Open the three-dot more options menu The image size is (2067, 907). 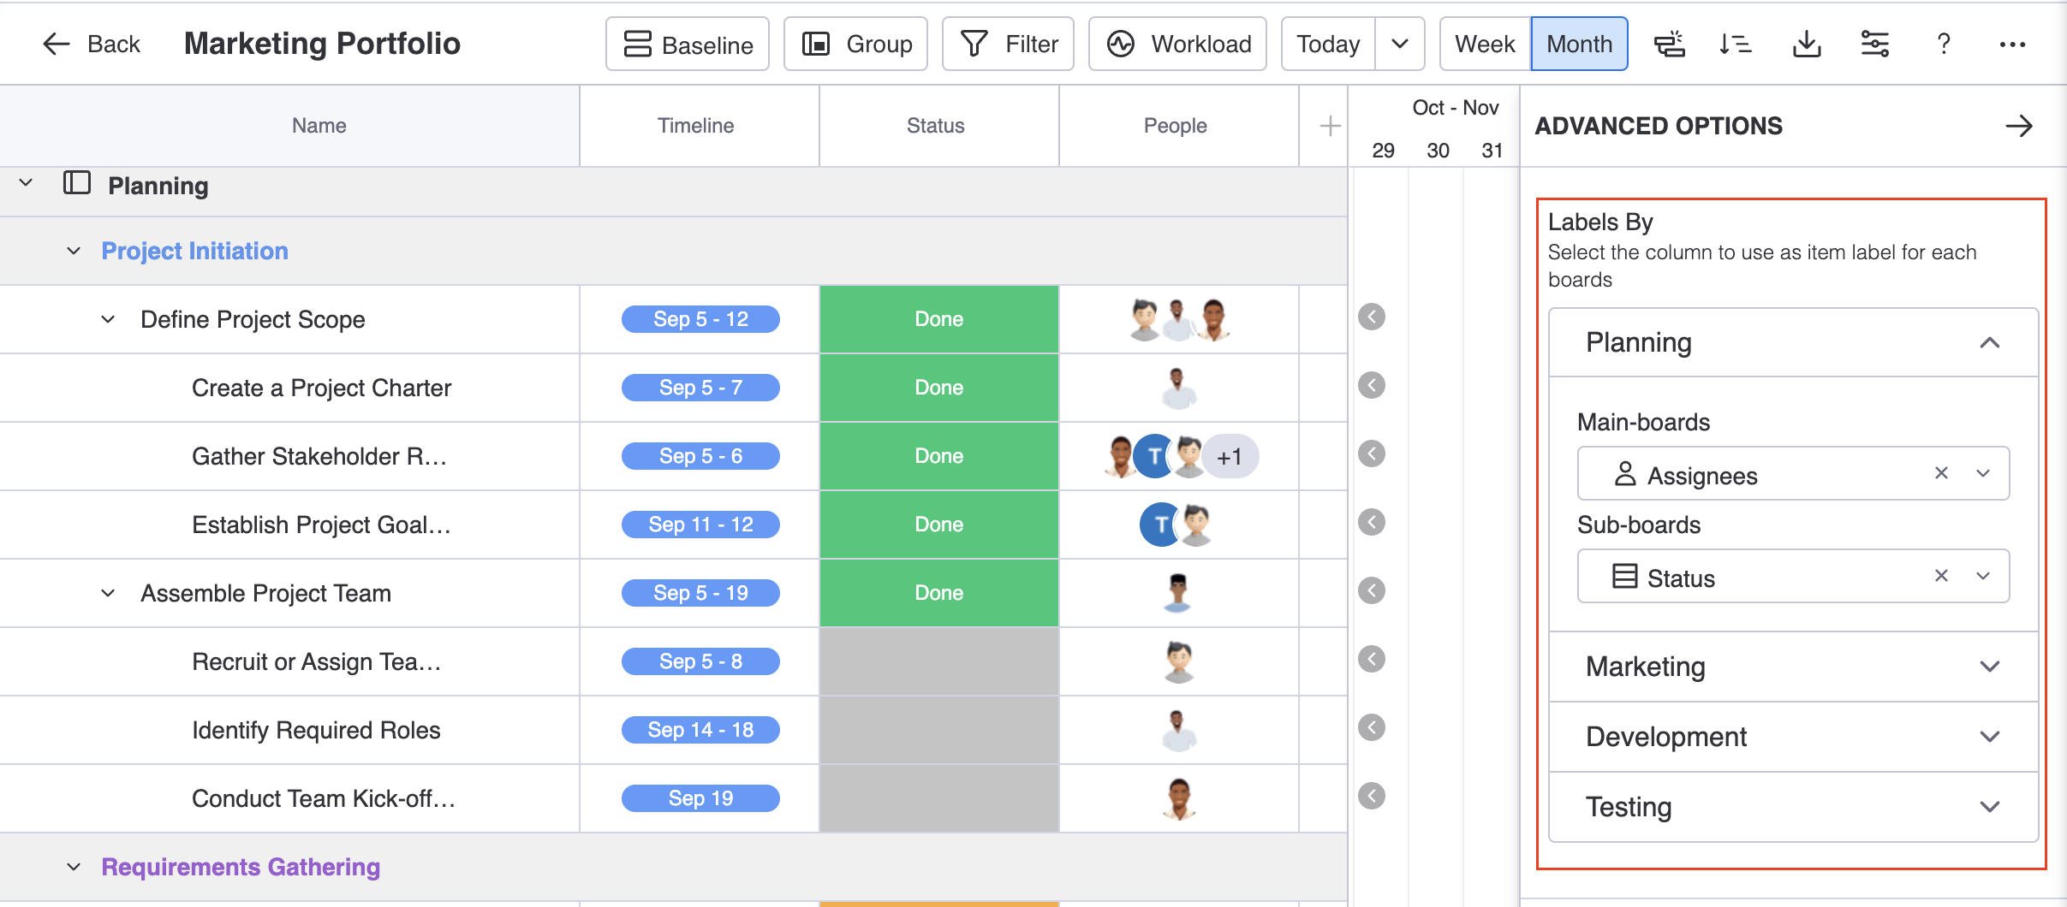(2012, 44)
